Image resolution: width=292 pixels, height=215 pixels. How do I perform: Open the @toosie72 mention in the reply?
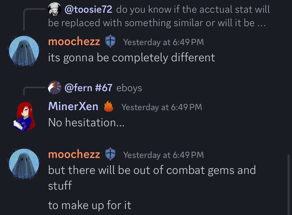88,9
